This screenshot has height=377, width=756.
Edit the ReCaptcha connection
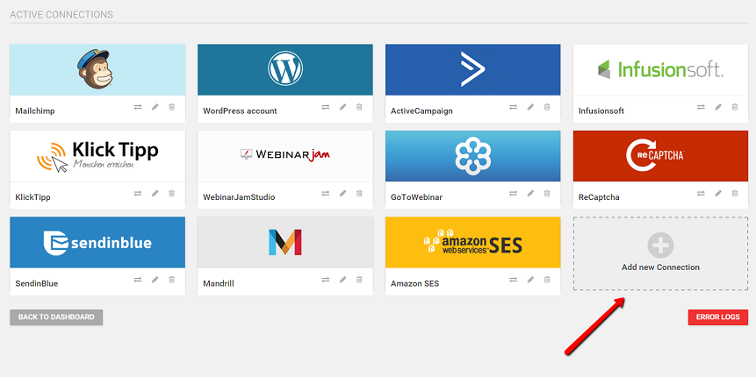pos(718,193)
